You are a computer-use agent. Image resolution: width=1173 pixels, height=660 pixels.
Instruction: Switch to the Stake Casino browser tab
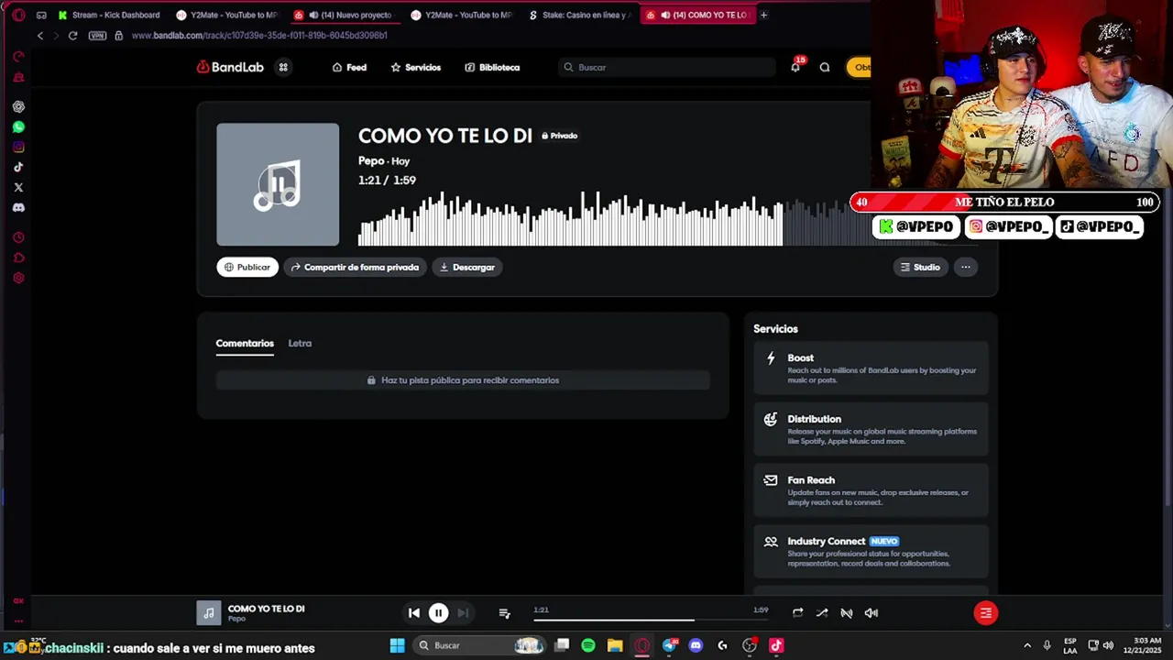[580, 15]
